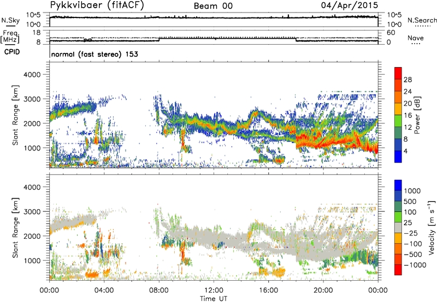Click yellow 16-20 dB power colorbar segment

point(398,109)
